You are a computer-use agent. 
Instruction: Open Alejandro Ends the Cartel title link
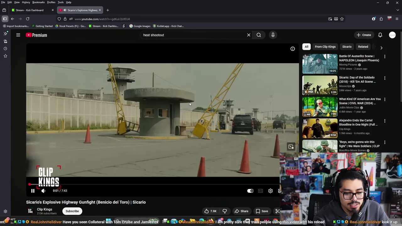coord(358,122)
